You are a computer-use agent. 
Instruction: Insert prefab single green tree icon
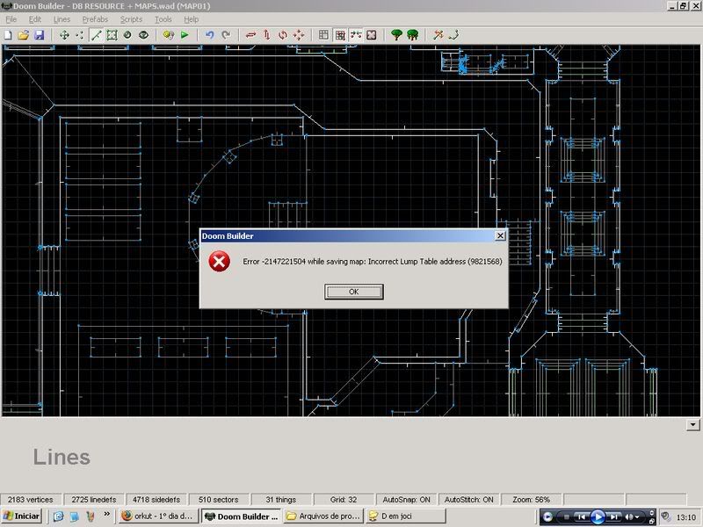pos(396,35)
